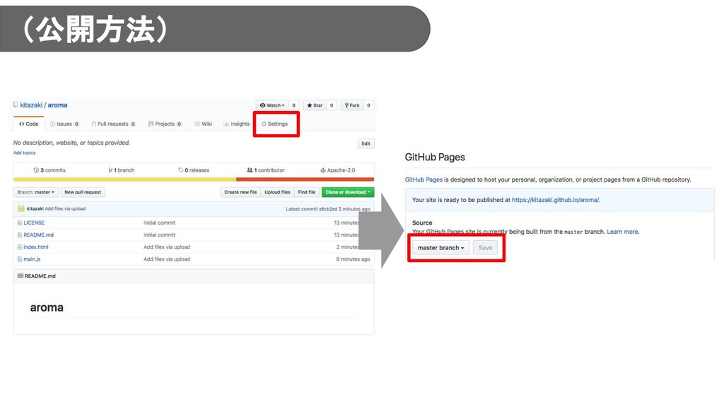Star the aroma repository
724x407 pixels.
click(x=315, y=105)
